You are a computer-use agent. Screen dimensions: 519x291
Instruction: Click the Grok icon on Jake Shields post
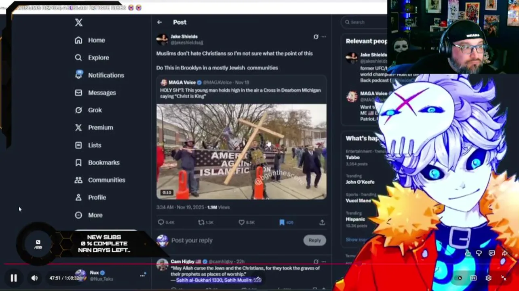(316, 37)
